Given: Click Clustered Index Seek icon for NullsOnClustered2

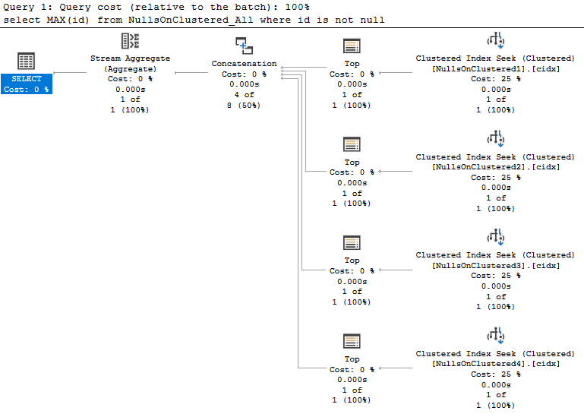Looking at the screenshot, I should (495, 139).
